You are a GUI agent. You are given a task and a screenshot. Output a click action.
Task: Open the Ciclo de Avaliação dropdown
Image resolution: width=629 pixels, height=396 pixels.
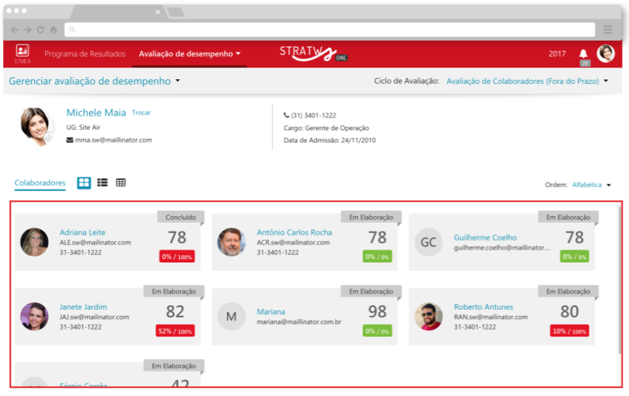(x=527, y=81)
